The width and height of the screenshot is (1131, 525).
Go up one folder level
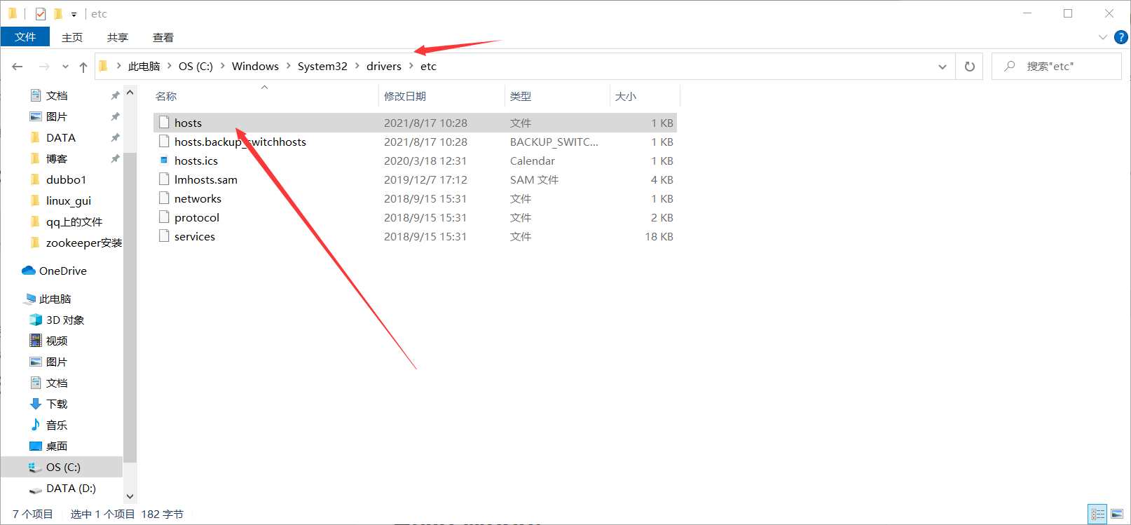point(83,67)
